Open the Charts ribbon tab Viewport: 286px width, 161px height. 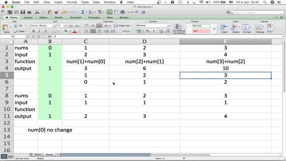pos(59,17)
